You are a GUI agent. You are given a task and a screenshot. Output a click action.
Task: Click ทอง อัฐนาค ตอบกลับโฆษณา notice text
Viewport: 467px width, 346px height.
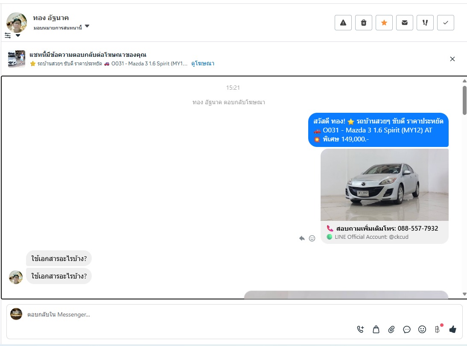click(229, 102)
